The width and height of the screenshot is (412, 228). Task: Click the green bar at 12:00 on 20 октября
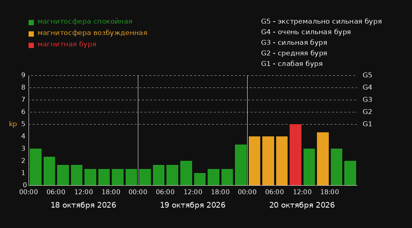[309, 167]
